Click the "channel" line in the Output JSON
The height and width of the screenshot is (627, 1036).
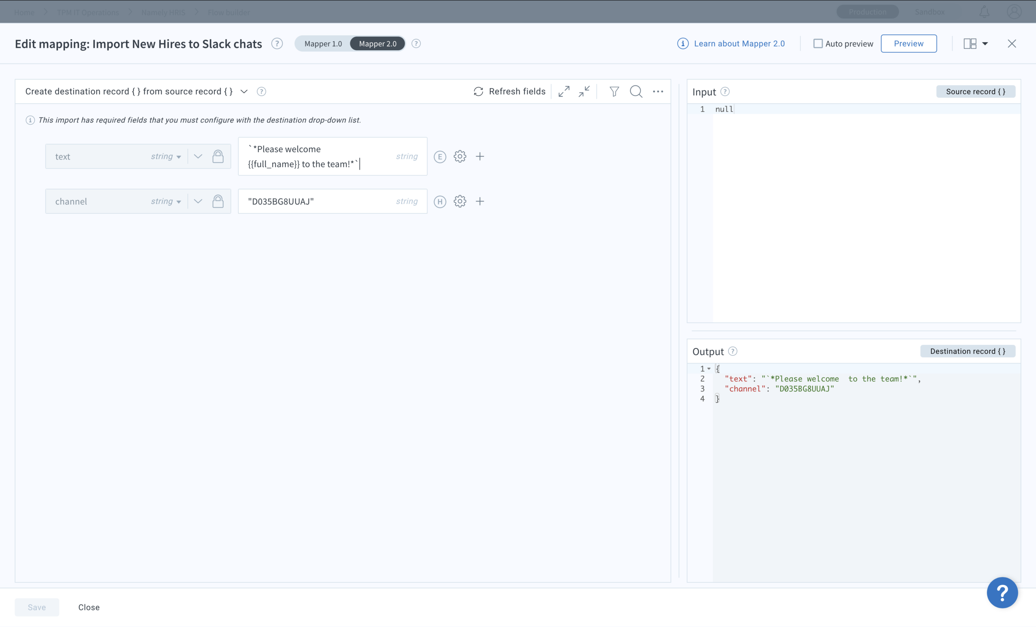pos(779,389)
